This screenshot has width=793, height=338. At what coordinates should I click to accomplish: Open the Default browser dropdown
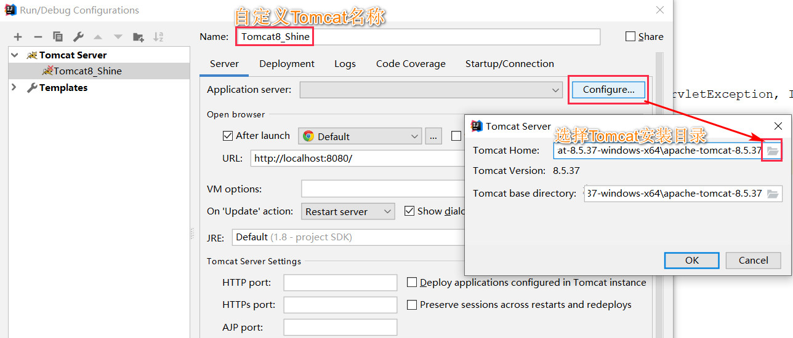[x=360, y=136]
